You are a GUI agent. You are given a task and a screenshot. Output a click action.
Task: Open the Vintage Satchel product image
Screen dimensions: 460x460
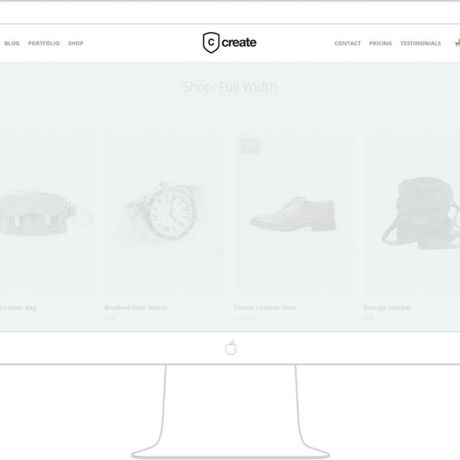pos(412,212)
